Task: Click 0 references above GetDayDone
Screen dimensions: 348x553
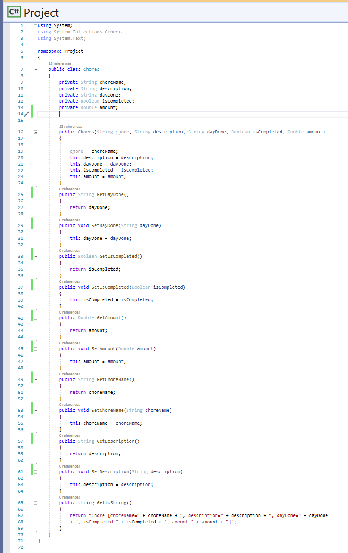Action: coord(69,189)
